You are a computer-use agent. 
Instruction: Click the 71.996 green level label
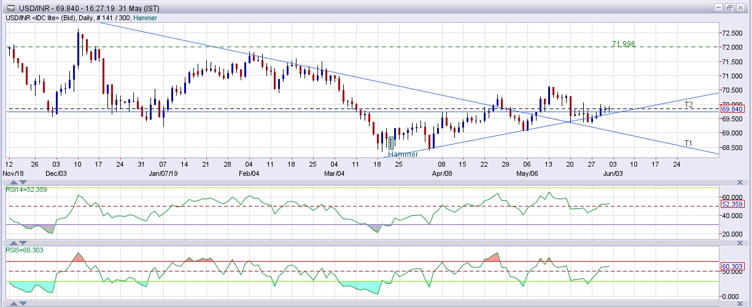pos(623,44)
